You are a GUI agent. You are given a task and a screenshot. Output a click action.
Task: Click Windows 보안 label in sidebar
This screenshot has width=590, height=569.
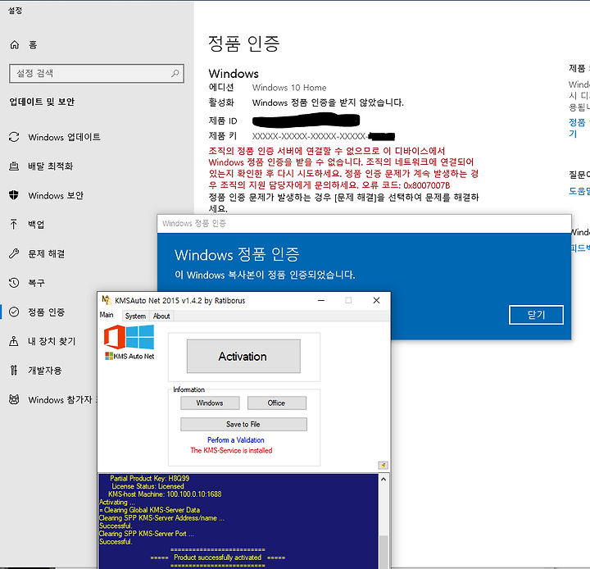(56, 195)
